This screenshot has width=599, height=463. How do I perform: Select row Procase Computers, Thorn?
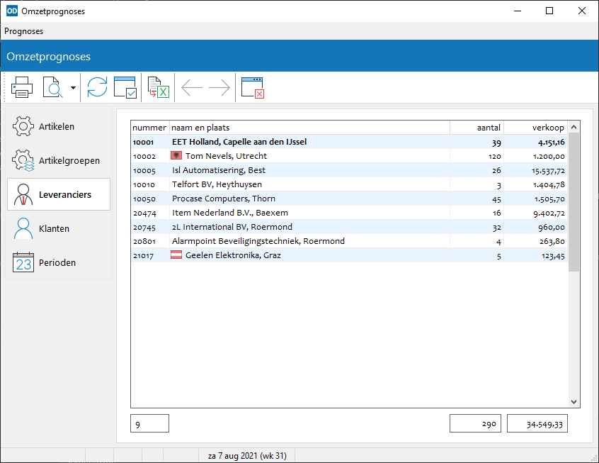[349, 199]
